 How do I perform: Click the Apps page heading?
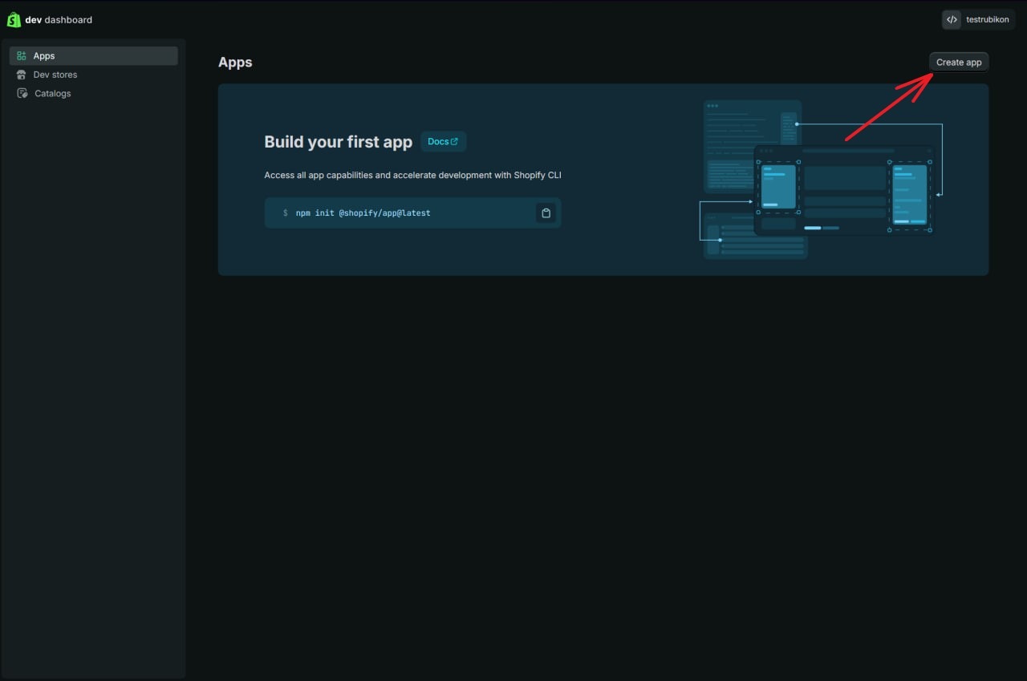235,63
